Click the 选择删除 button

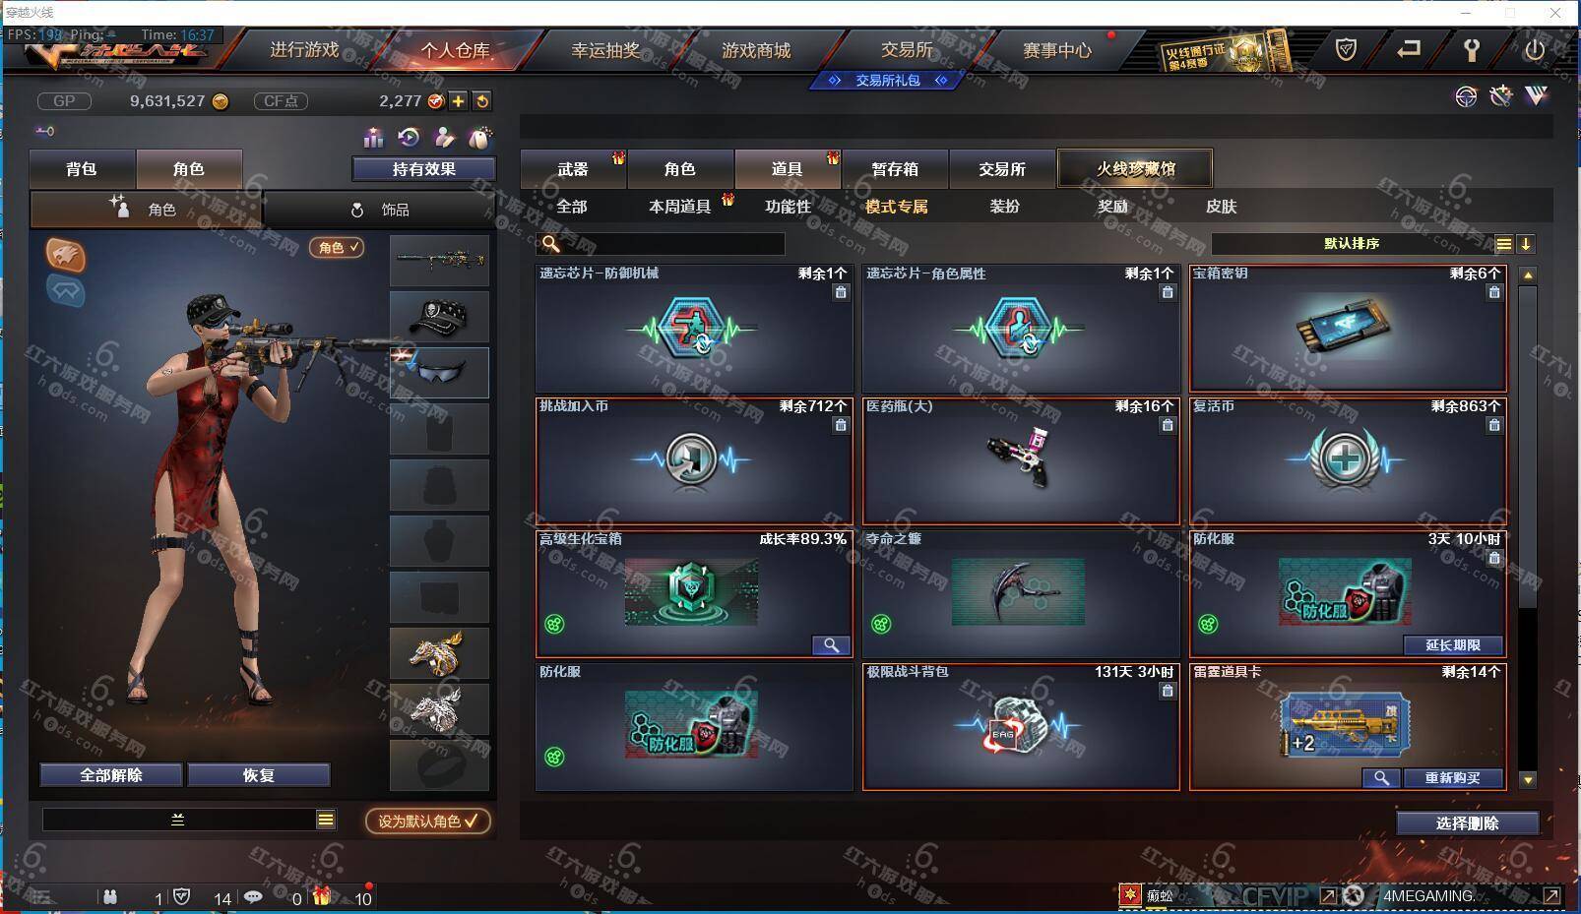click(1467, 823)
